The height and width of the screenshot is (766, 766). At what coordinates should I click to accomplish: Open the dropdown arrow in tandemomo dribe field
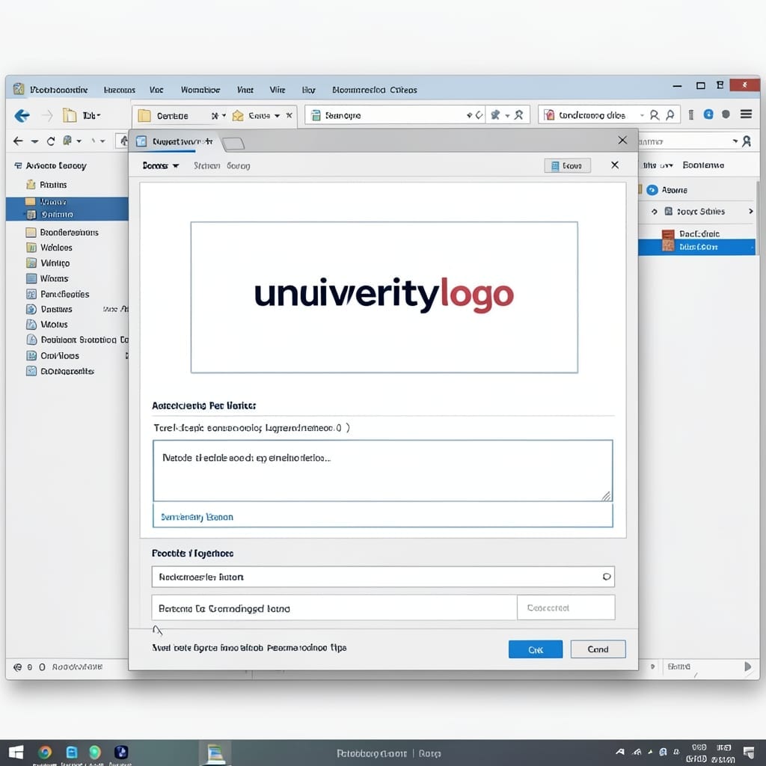(642, 115)
